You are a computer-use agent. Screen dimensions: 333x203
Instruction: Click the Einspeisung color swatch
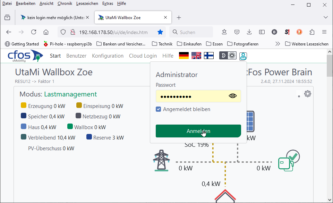point(79,105)
